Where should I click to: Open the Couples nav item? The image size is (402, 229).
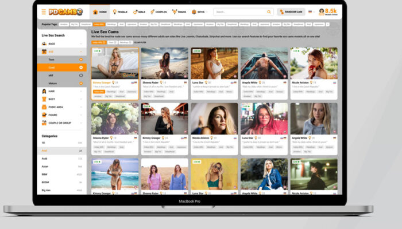(159, 12)
